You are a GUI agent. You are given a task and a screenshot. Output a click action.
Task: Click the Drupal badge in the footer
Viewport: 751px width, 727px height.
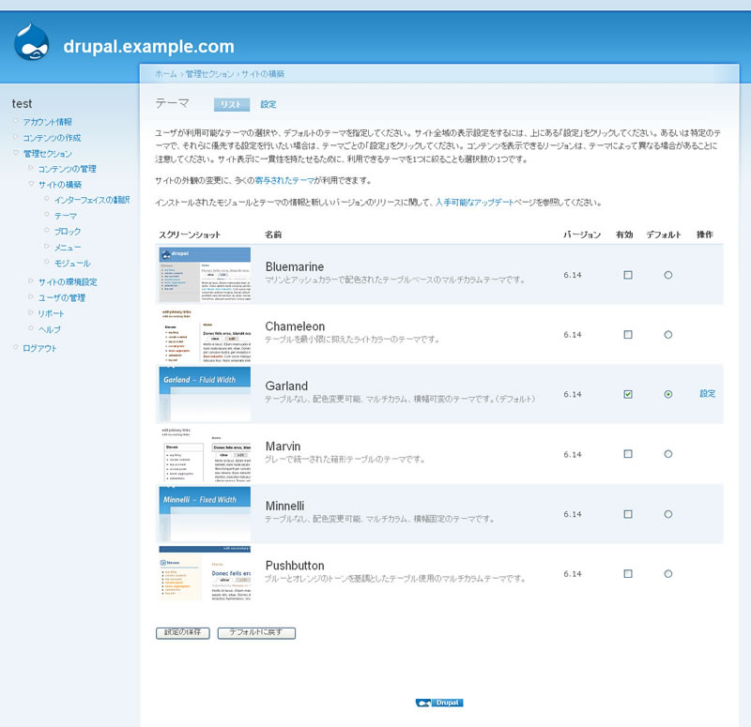439,703
